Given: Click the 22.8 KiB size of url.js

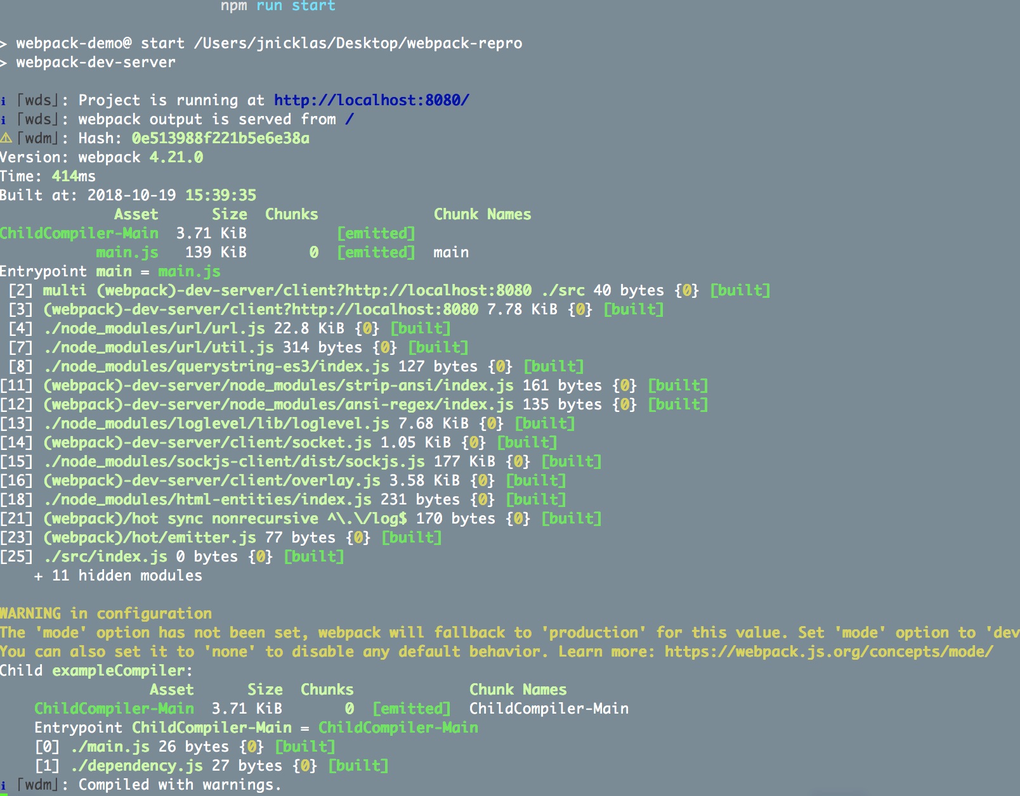Looking at the screenshot, I should [309, 328].
